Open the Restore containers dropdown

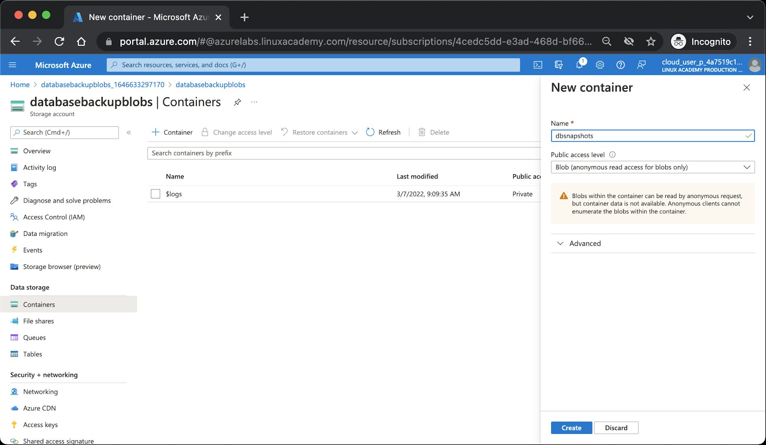[x=355, y=132]
